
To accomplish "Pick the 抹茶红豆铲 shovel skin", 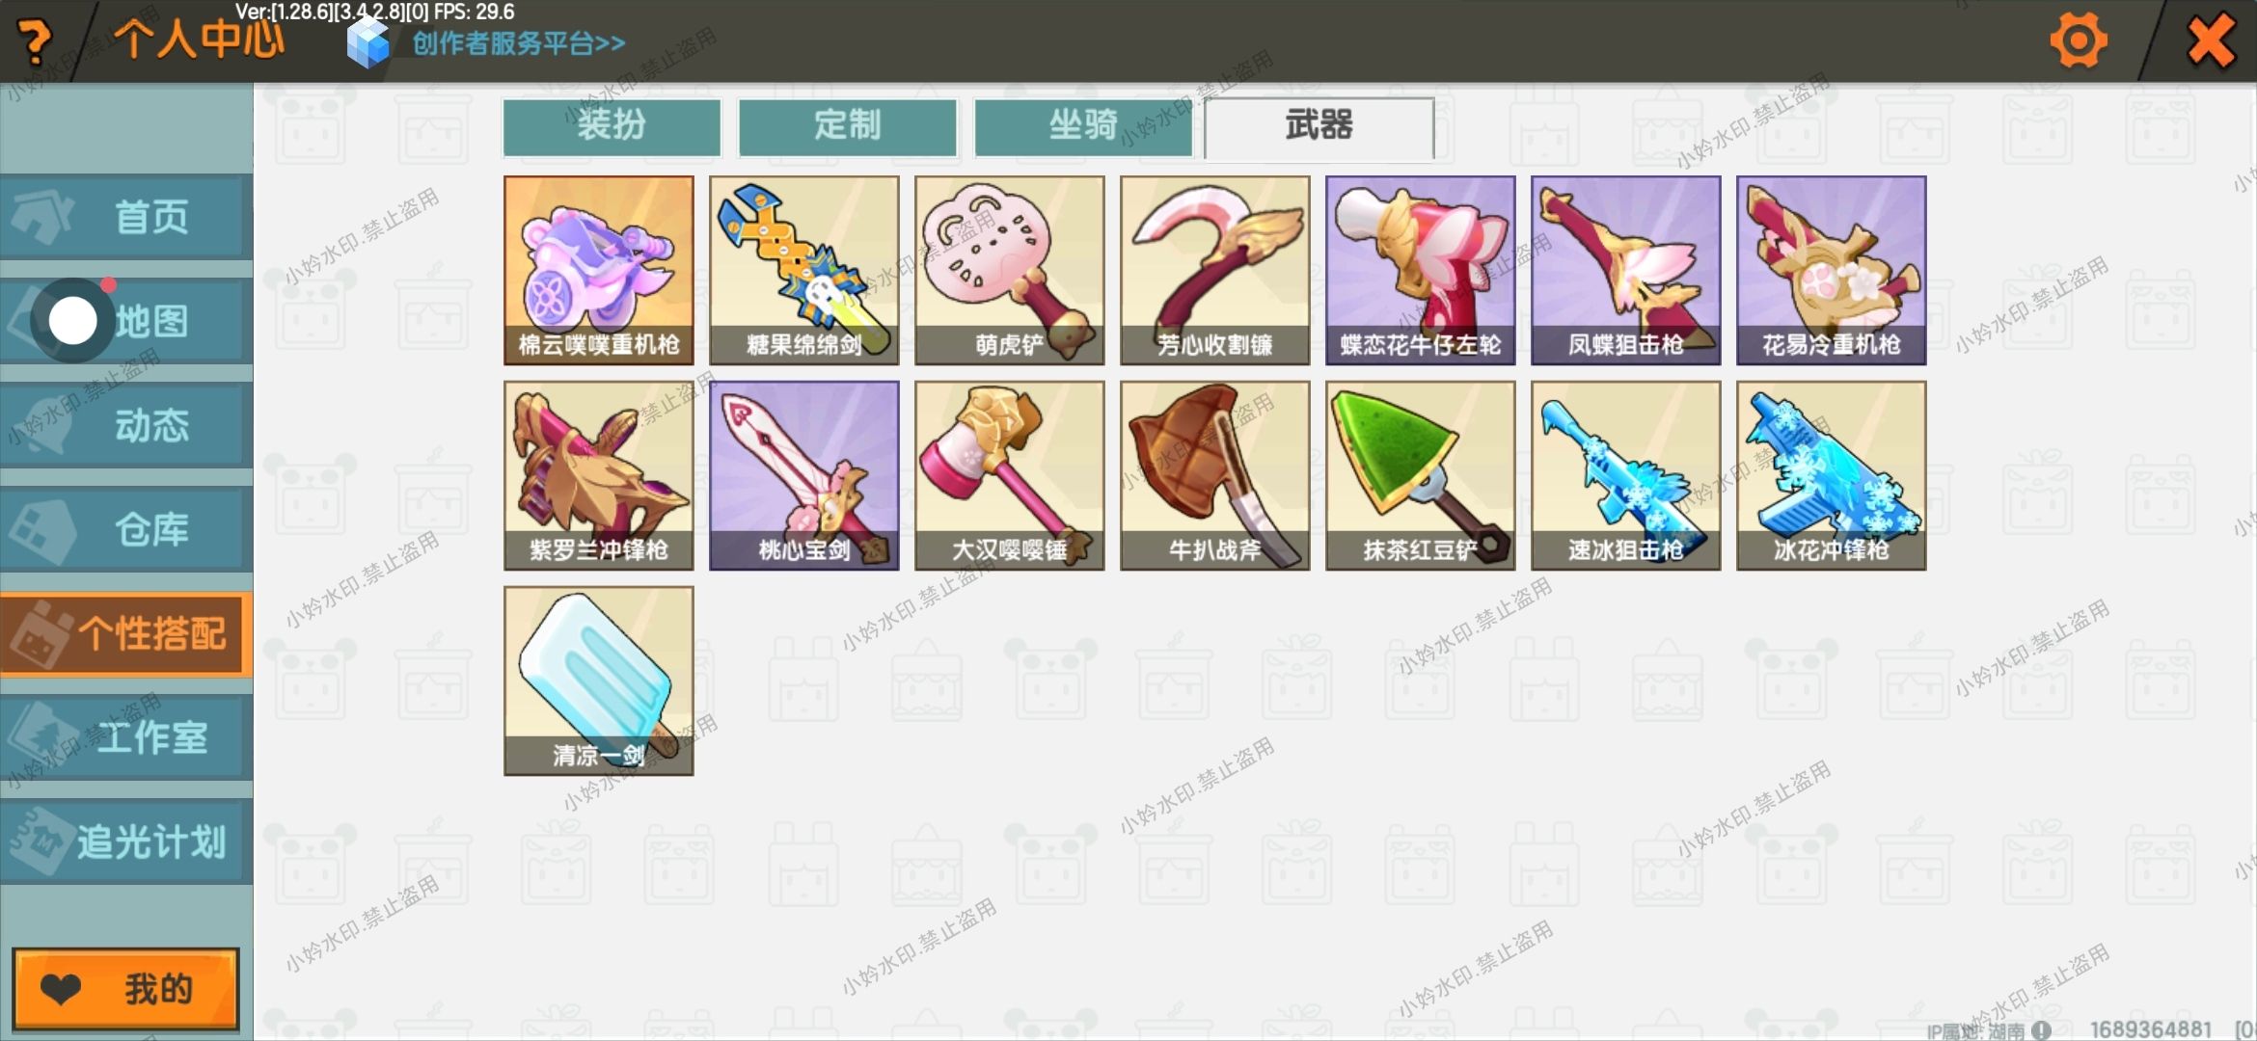I will (1420, 475).
